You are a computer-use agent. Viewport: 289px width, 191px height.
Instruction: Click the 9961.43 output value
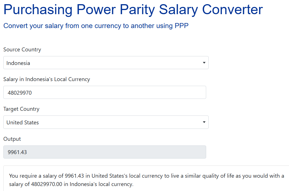coord(17,152)
